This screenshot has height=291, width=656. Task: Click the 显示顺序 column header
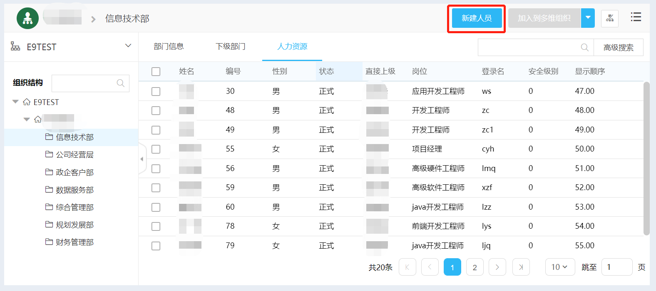point(590,71)
